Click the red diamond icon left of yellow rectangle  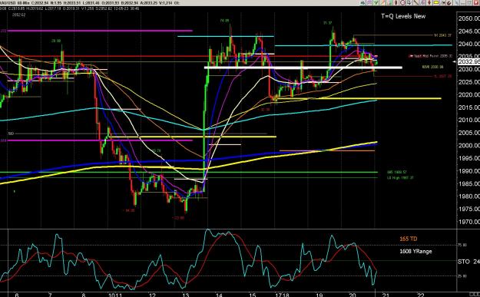pyautogui.click(x=429, y=3)
